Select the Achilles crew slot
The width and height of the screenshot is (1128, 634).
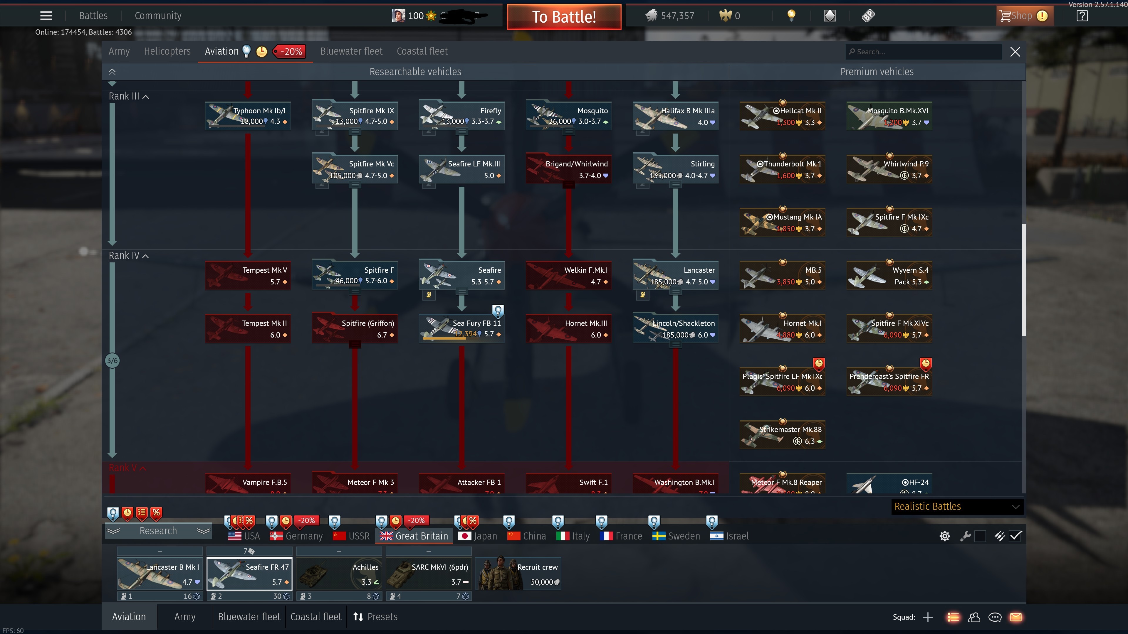point(339,574)
